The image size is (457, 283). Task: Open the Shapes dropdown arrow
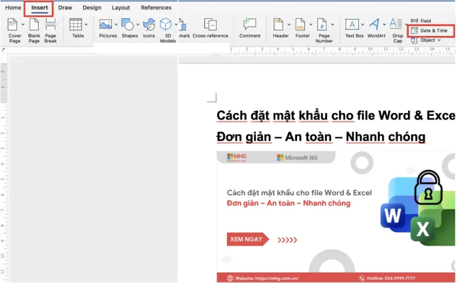click(138, 25)
